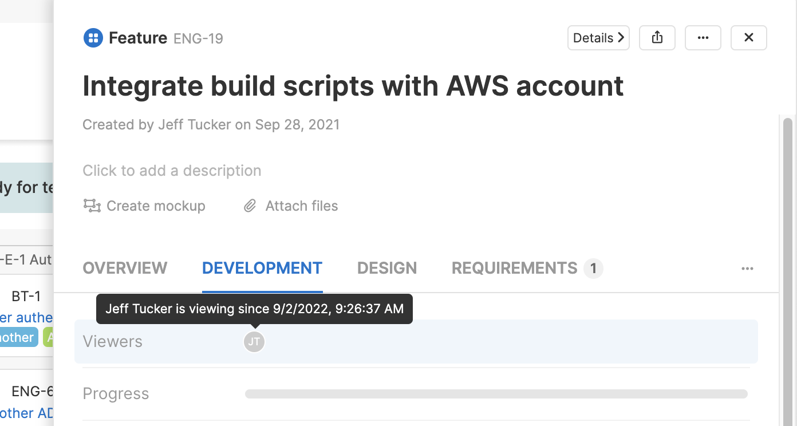Open the Requirements tab
The height and width of the screenshot is (426, 797).
[514, 268]
